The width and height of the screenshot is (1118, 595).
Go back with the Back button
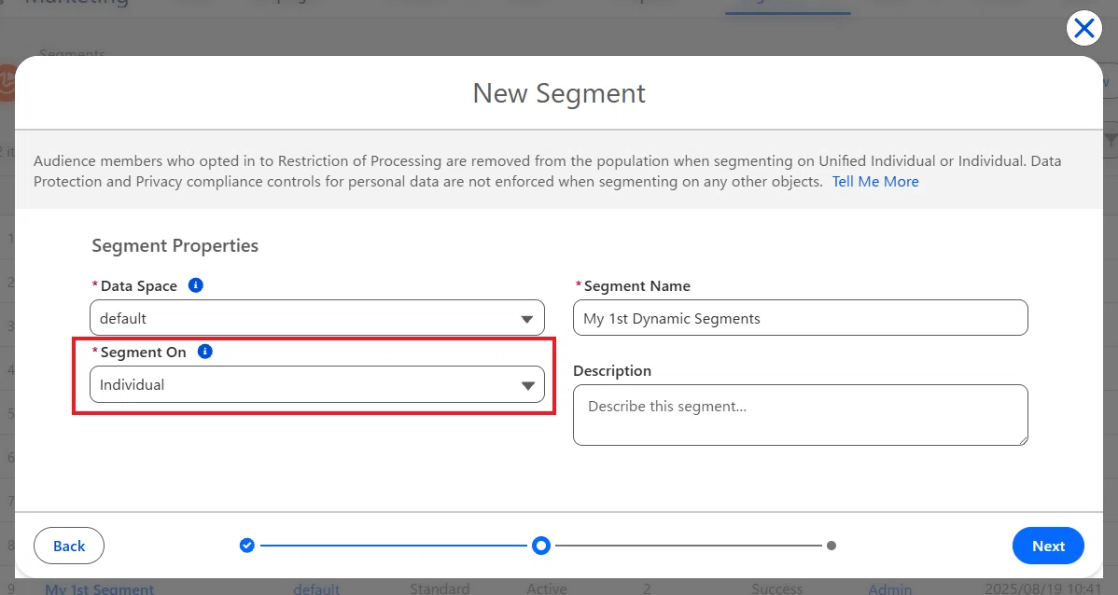pyautogui.click(x=69, y=546)
